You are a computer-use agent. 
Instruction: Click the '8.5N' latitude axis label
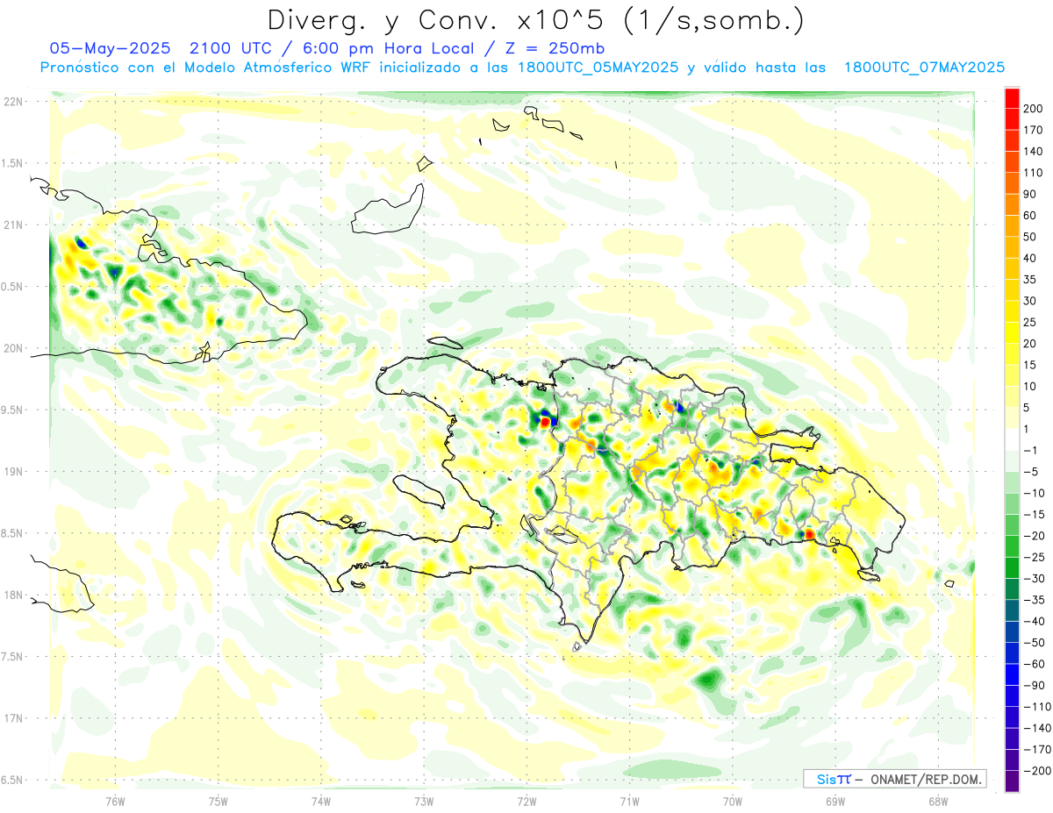[x=12, y=533]
